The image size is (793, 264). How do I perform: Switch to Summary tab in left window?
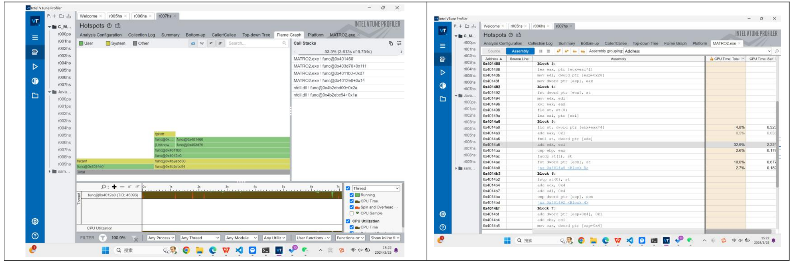[170, 35]
